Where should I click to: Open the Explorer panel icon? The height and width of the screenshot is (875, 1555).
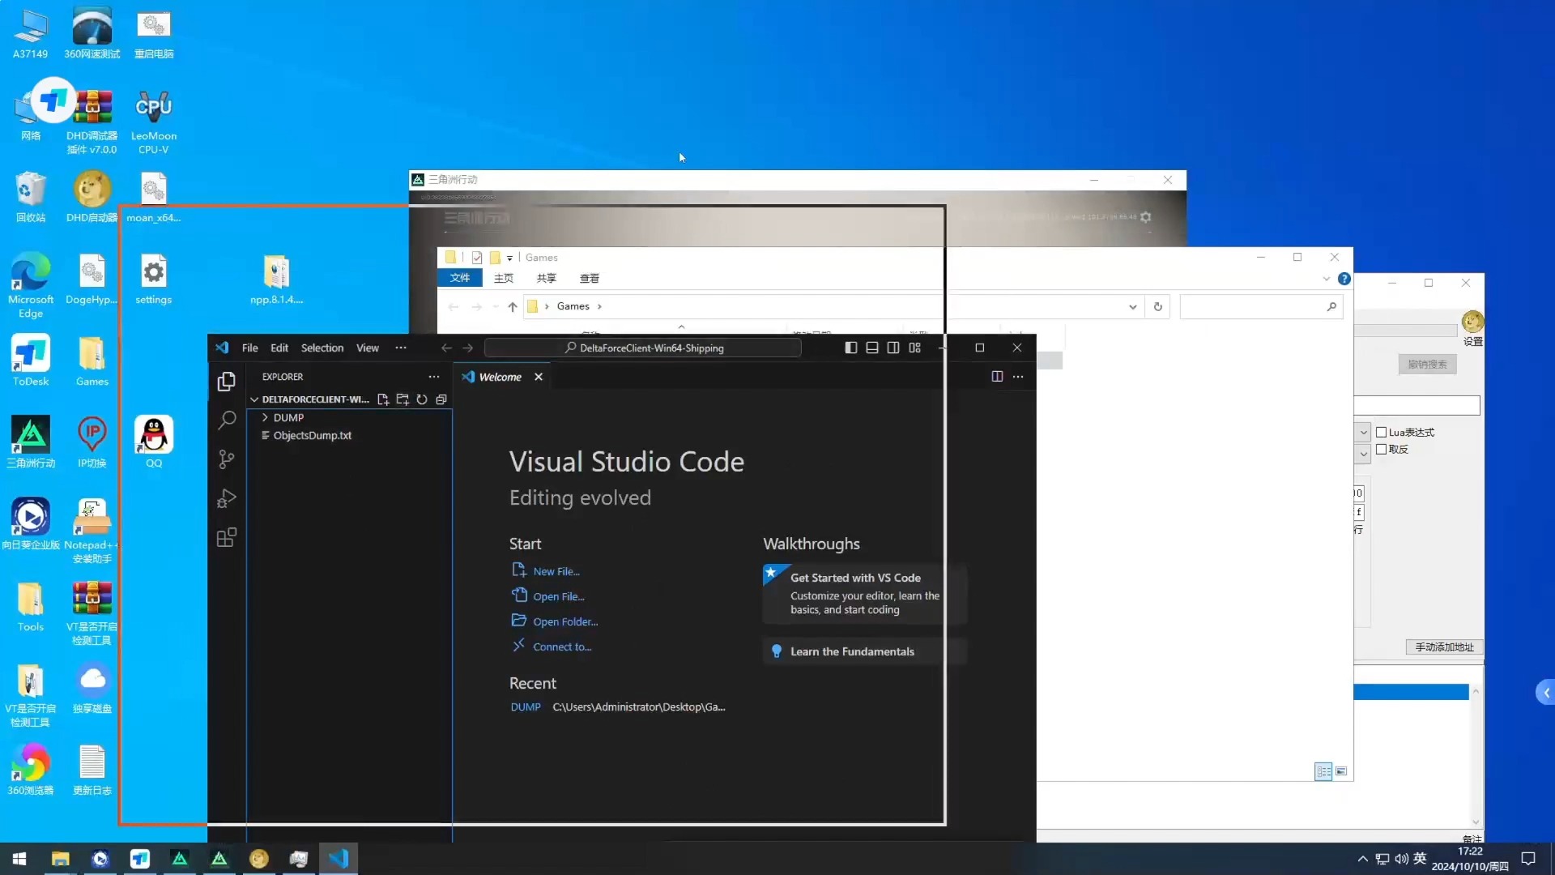[x=225, y=380]
